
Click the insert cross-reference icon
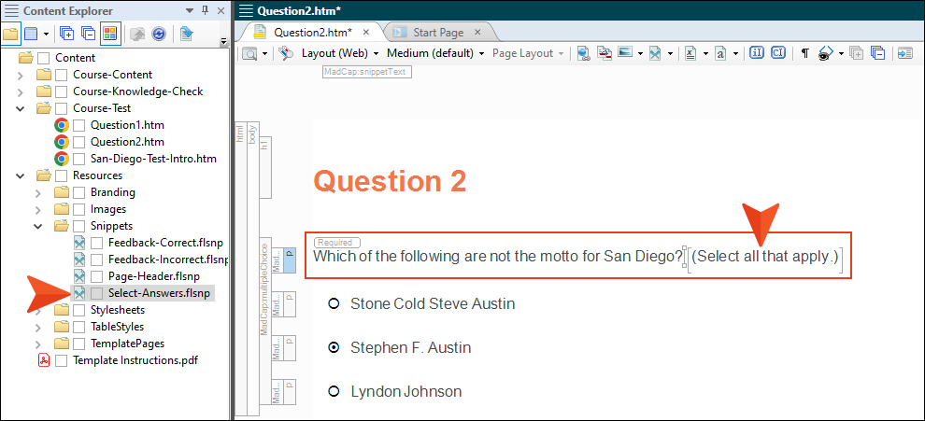pyautogui.click(x=605, y=53)
